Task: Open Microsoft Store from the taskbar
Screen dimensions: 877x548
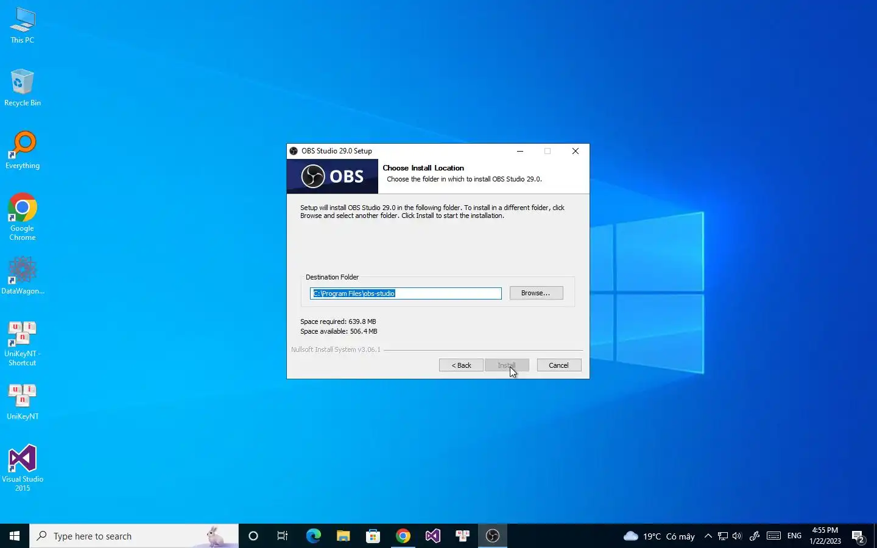Action: (373, 536)
